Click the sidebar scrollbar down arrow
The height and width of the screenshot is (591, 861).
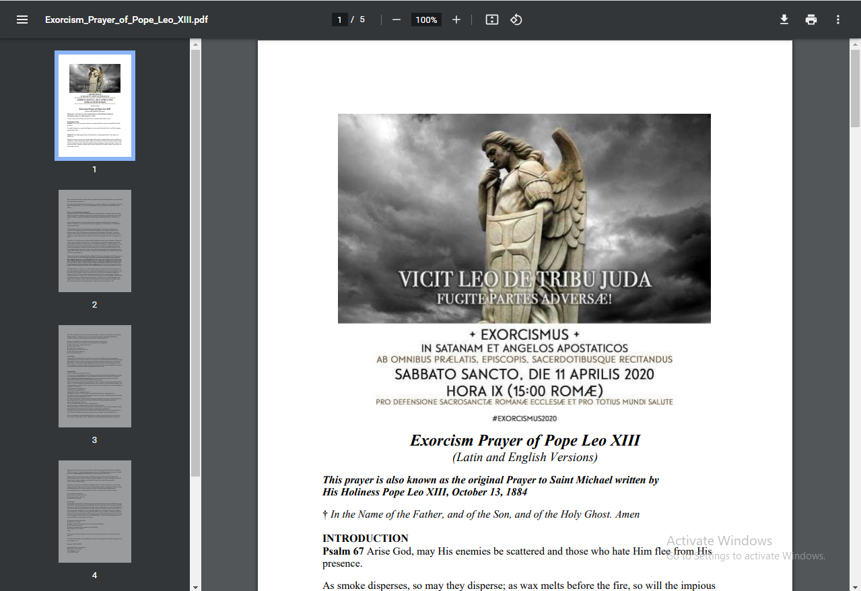point(196,586)
